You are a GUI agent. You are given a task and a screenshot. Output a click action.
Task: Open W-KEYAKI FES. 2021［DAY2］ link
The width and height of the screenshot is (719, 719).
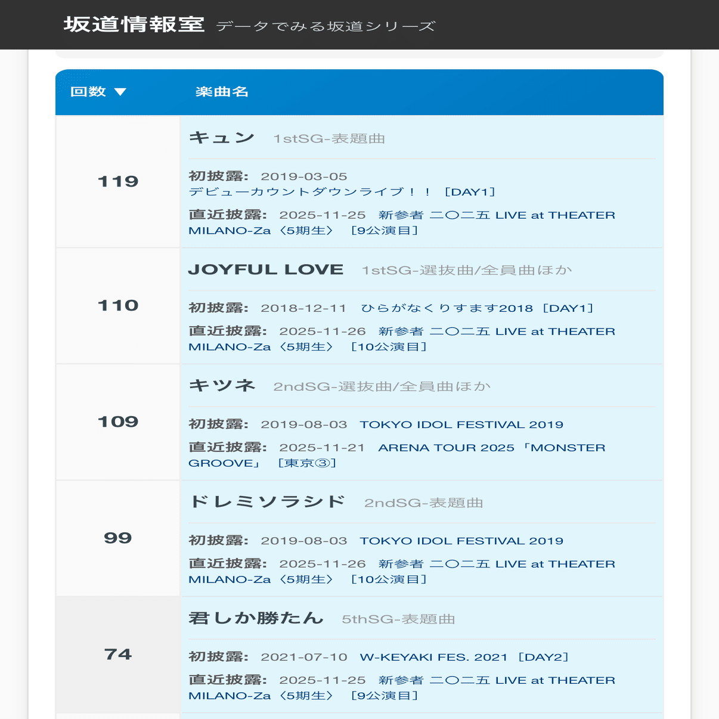pos(465,656)
